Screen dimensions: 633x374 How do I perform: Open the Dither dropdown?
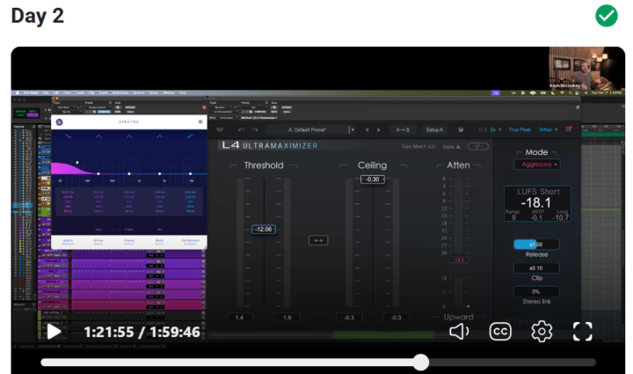(549, 129)
